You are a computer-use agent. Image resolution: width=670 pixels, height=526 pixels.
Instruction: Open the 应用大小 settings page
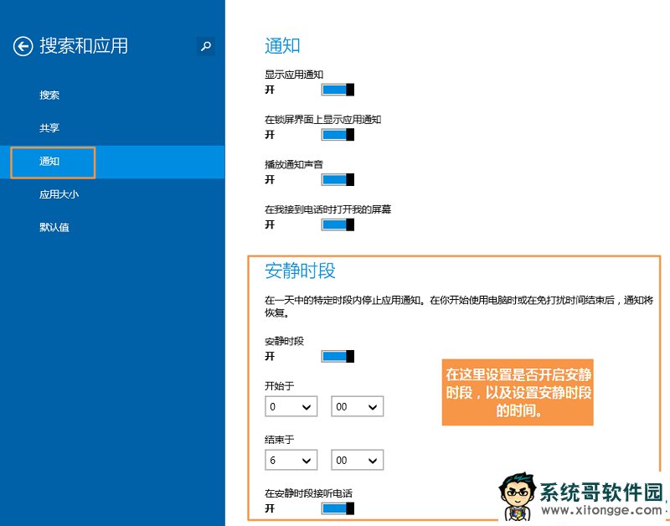click(x=59, y=194)
